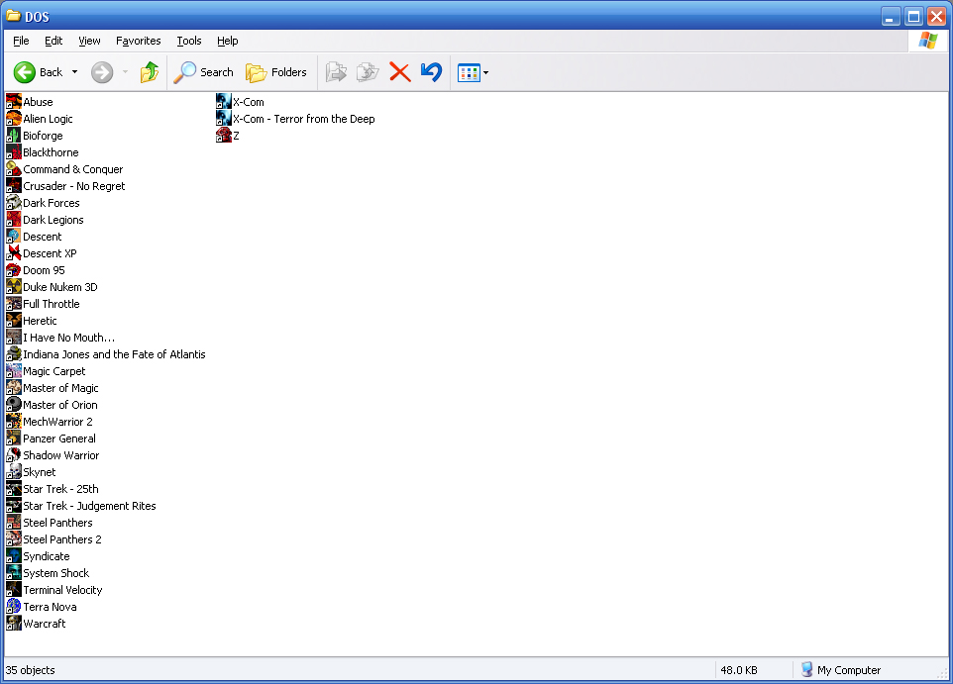The width and height of the screenshot is (953, 684).
Task: Open the File menu
Action: click(x=21, y=41)
